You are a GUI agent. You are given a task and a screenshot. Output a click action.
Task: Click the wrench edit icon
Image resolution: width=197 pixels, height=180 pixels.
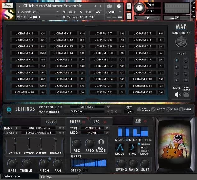click(x=8, y=6)
